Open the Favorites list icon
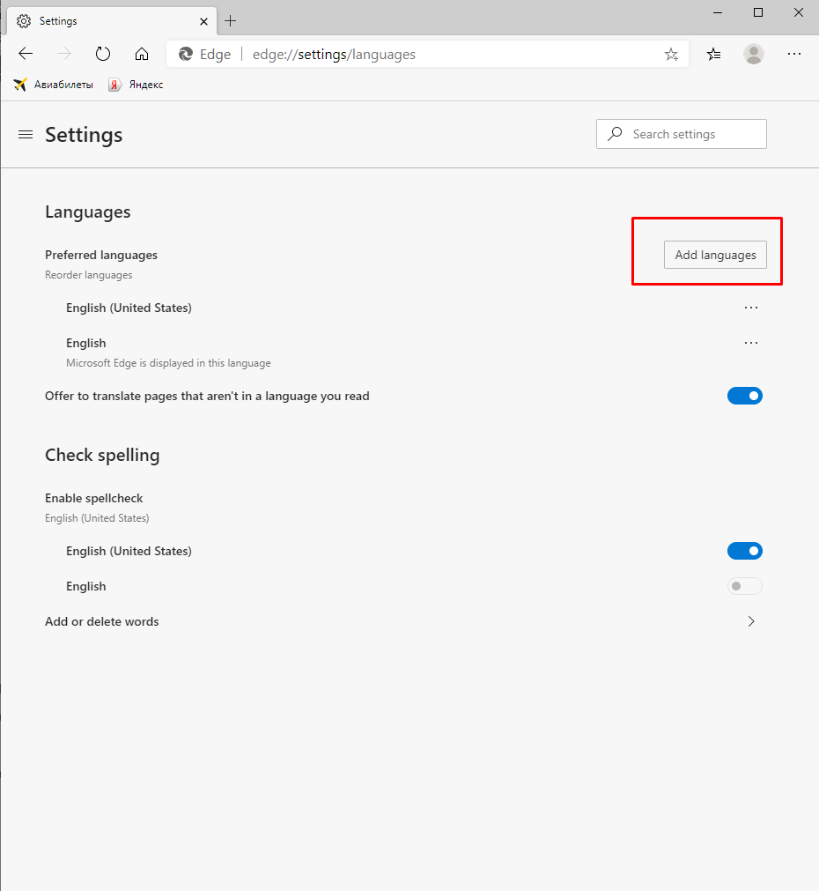The image size is (819, 891). pyautogui.click(x=714, y=55)
